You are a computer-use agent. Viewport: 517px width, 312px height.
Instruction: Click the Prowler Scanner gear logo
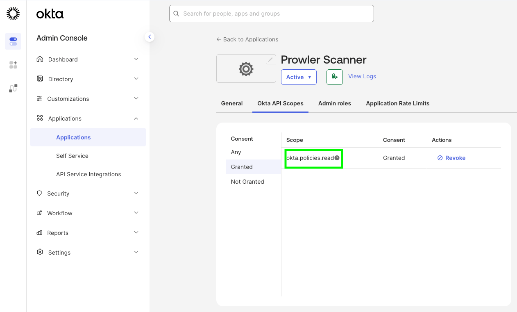[x=246, y=69]
